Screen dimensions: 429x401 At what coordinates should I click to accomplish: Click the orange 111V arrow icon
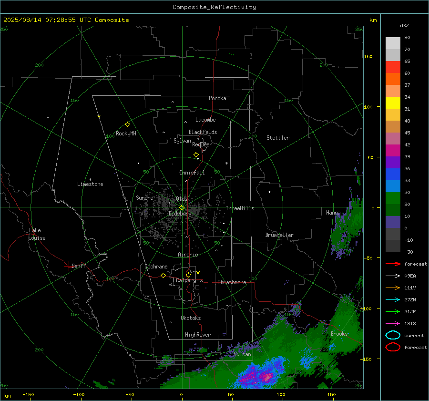coord(393,288)
